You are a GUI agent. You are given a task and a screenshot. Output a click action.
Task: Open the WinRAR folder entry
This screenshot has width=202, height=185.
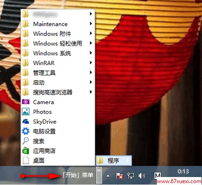tap(58, 63)
